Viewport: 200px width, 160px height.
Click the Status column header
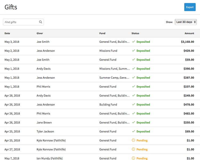[x=135, y=33]
